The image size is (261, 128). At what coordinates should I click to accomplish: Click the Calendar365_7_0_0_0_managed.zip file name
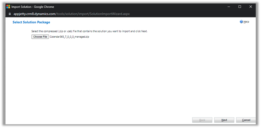pos(69,37)
